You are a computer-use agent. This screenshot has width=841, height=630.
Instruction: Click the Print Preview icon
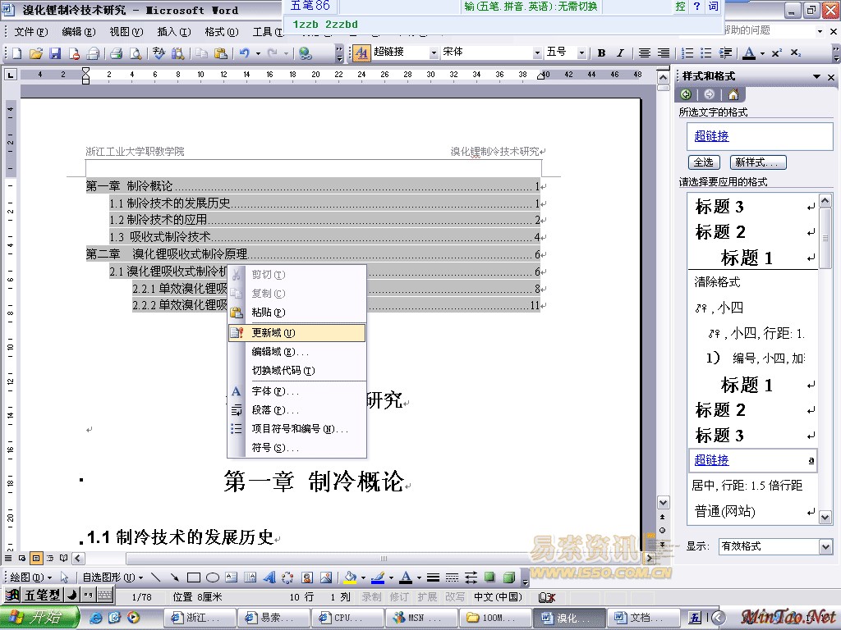click(x=135, y=53)
